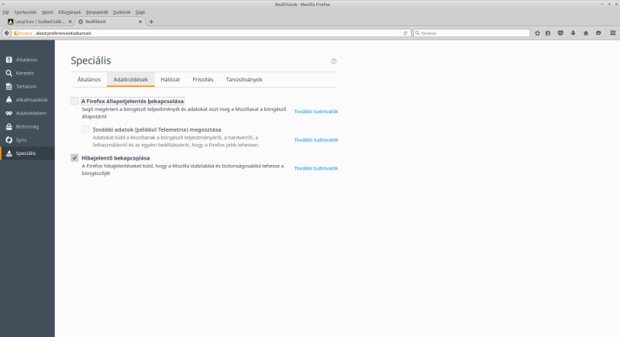Switch to the Általános sub-tab
This screenshot has height=337, width=620.
[x=89, y=80]
